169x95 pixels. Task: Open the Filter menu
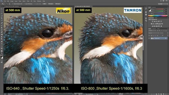(28, 1)
